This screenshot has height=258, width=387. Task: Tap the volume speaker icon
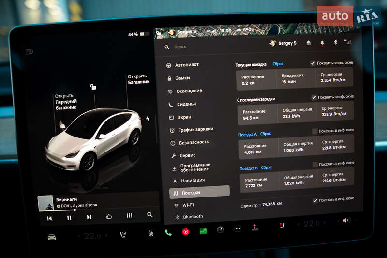point(346,220)
